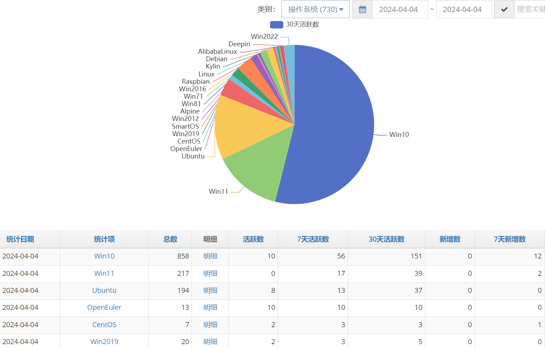Open 明细 details for Win10 row
The height and width of the screenshot is (348, 545).
[x=210, y=256]
